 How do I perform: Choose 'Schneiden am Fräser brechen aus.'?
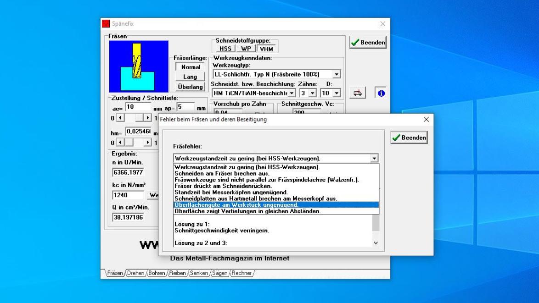(276, 174)
